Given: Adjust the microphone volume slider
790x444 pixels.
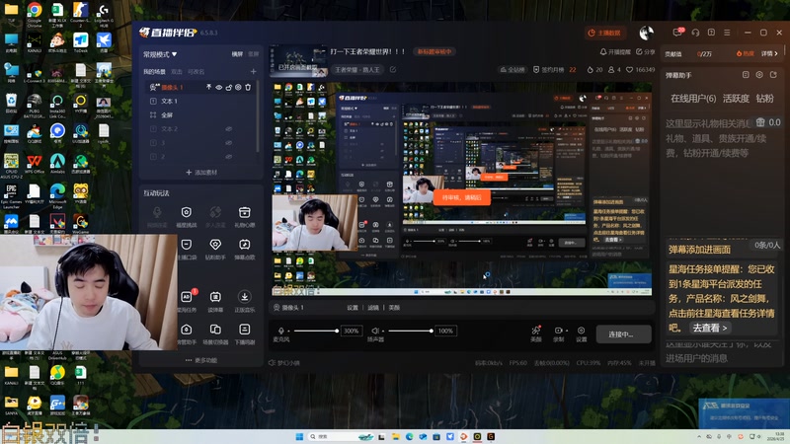Looking at the screenshot, I should point(316,331).
